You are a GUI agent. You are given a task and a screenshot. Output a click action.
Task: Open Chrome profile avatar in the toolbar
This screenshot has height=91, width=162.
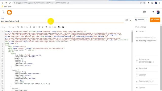coord(156,3)
